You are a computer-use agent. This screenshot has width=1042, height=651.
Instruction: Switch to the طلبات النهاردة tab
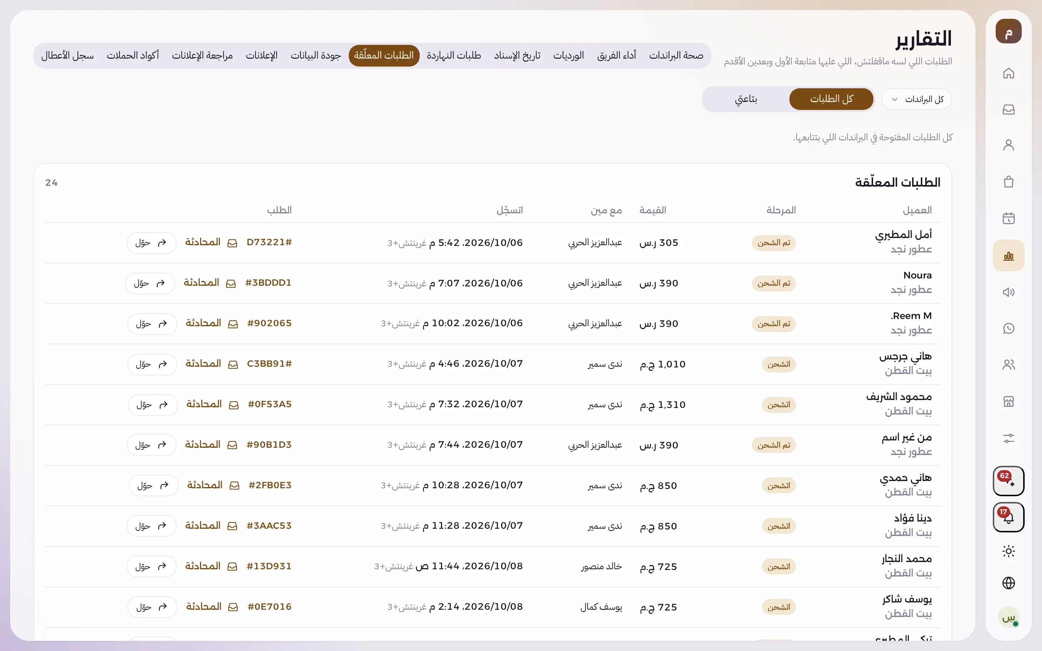[x=454, y=56]
